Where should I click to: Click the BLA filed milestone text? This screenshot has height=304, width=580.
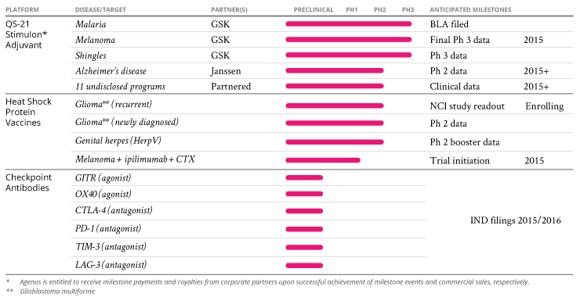coord(449,24)
